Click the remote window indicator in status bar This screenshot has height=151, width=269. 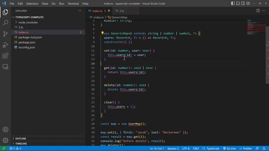(4, 148)
